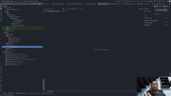The width and height of the screenshot is (171, 96).
Task: Open Search Everywhere magnifier icon
Action: coord(167,1)
